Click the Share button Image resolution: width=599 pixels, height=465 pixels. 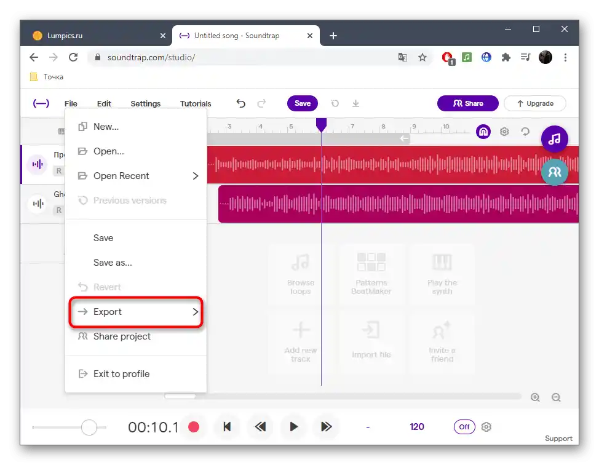[467, 103]
